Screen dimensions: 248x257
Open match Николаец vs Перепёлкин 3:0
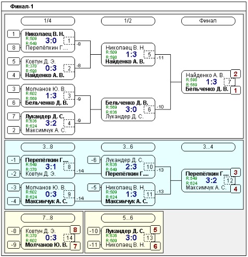48,41
